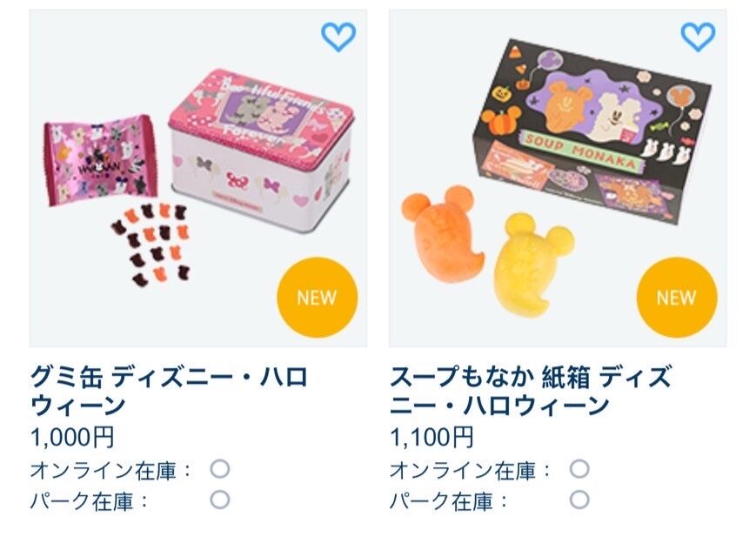
Task: Click the 1,000円 price text
Action: [x=72, y=438]
